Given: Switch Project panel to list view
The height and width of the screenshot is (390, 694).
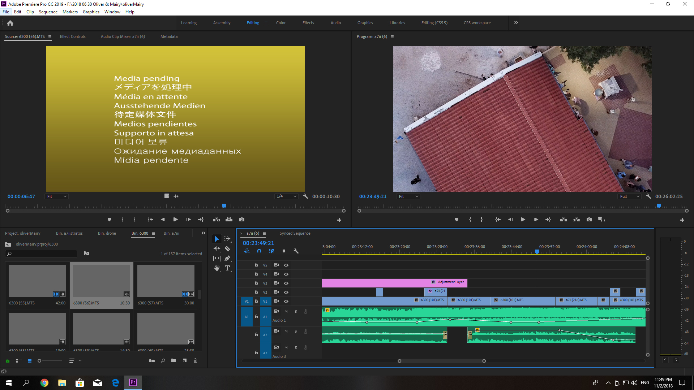Looking at the screenshot, I should click(x=19, y=360).
